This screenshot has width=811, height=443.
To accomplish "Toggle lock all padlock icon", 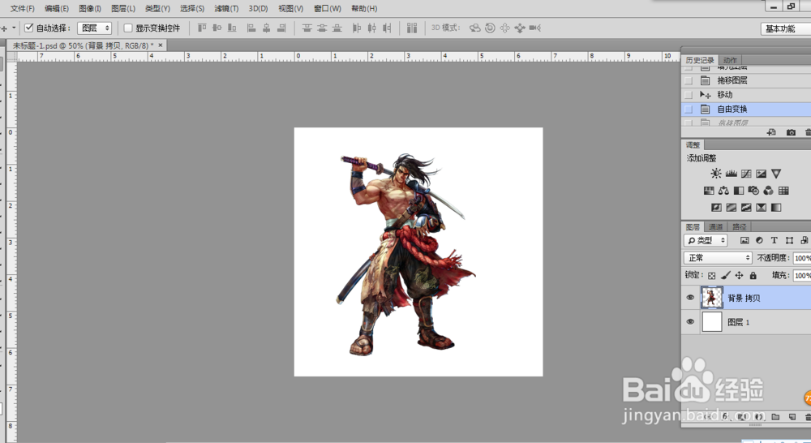I will click(x=753, y=275).
